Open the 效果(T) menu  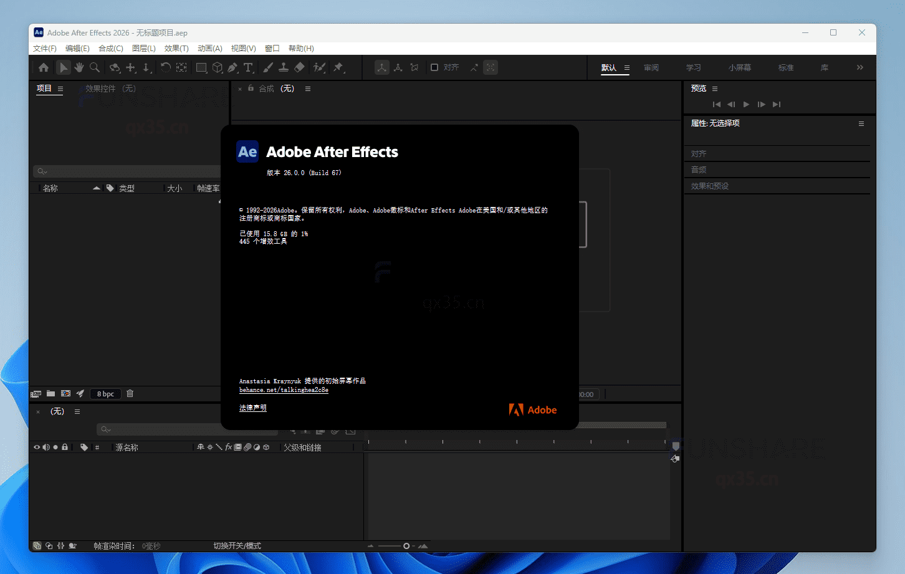pos(176,48)
